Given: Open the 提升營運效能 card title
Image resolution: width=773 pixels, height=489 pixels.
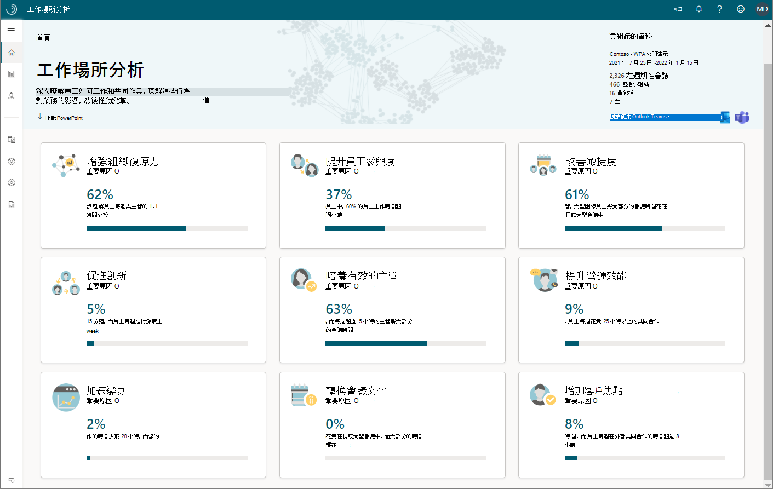Looking at the screenshot, I should pyautogui.click(x=596, y=276).
